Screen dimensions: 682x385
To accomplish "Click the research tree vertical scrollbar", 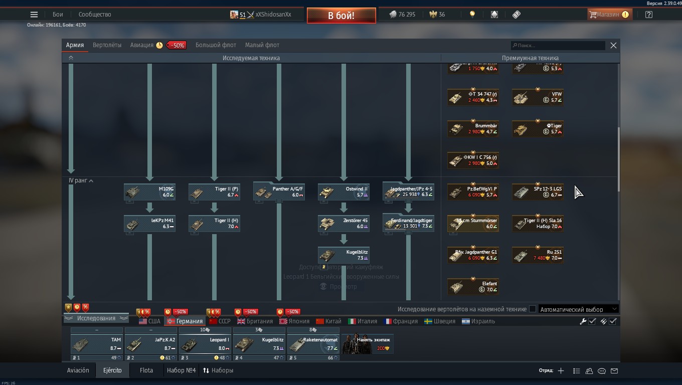I will click(x=618, y=159).
